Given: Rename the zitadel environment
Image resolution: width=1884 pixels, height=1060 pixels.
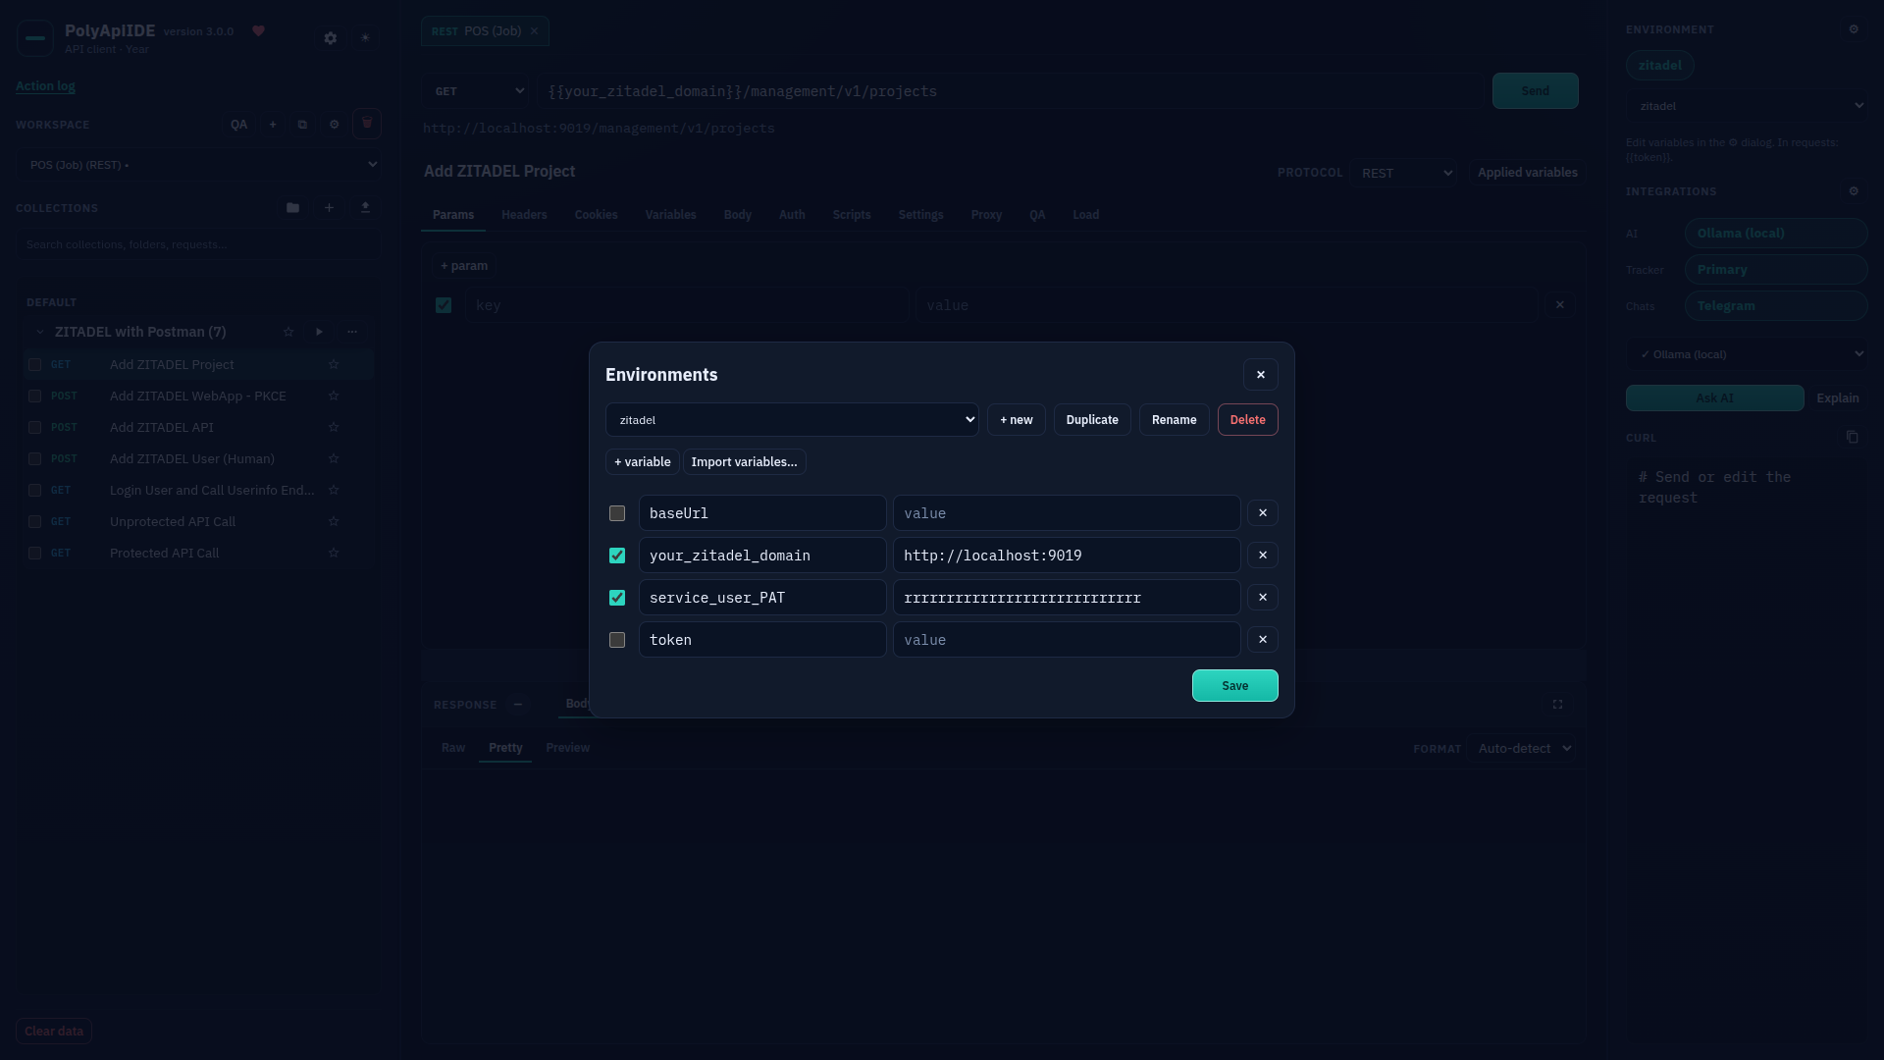Looking at the screenshot, I should pyautogui.click(x=1175, y=420).
